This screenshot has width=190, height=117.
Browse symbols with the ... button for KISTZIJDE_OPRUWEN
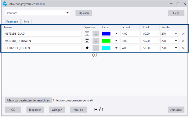96,41
